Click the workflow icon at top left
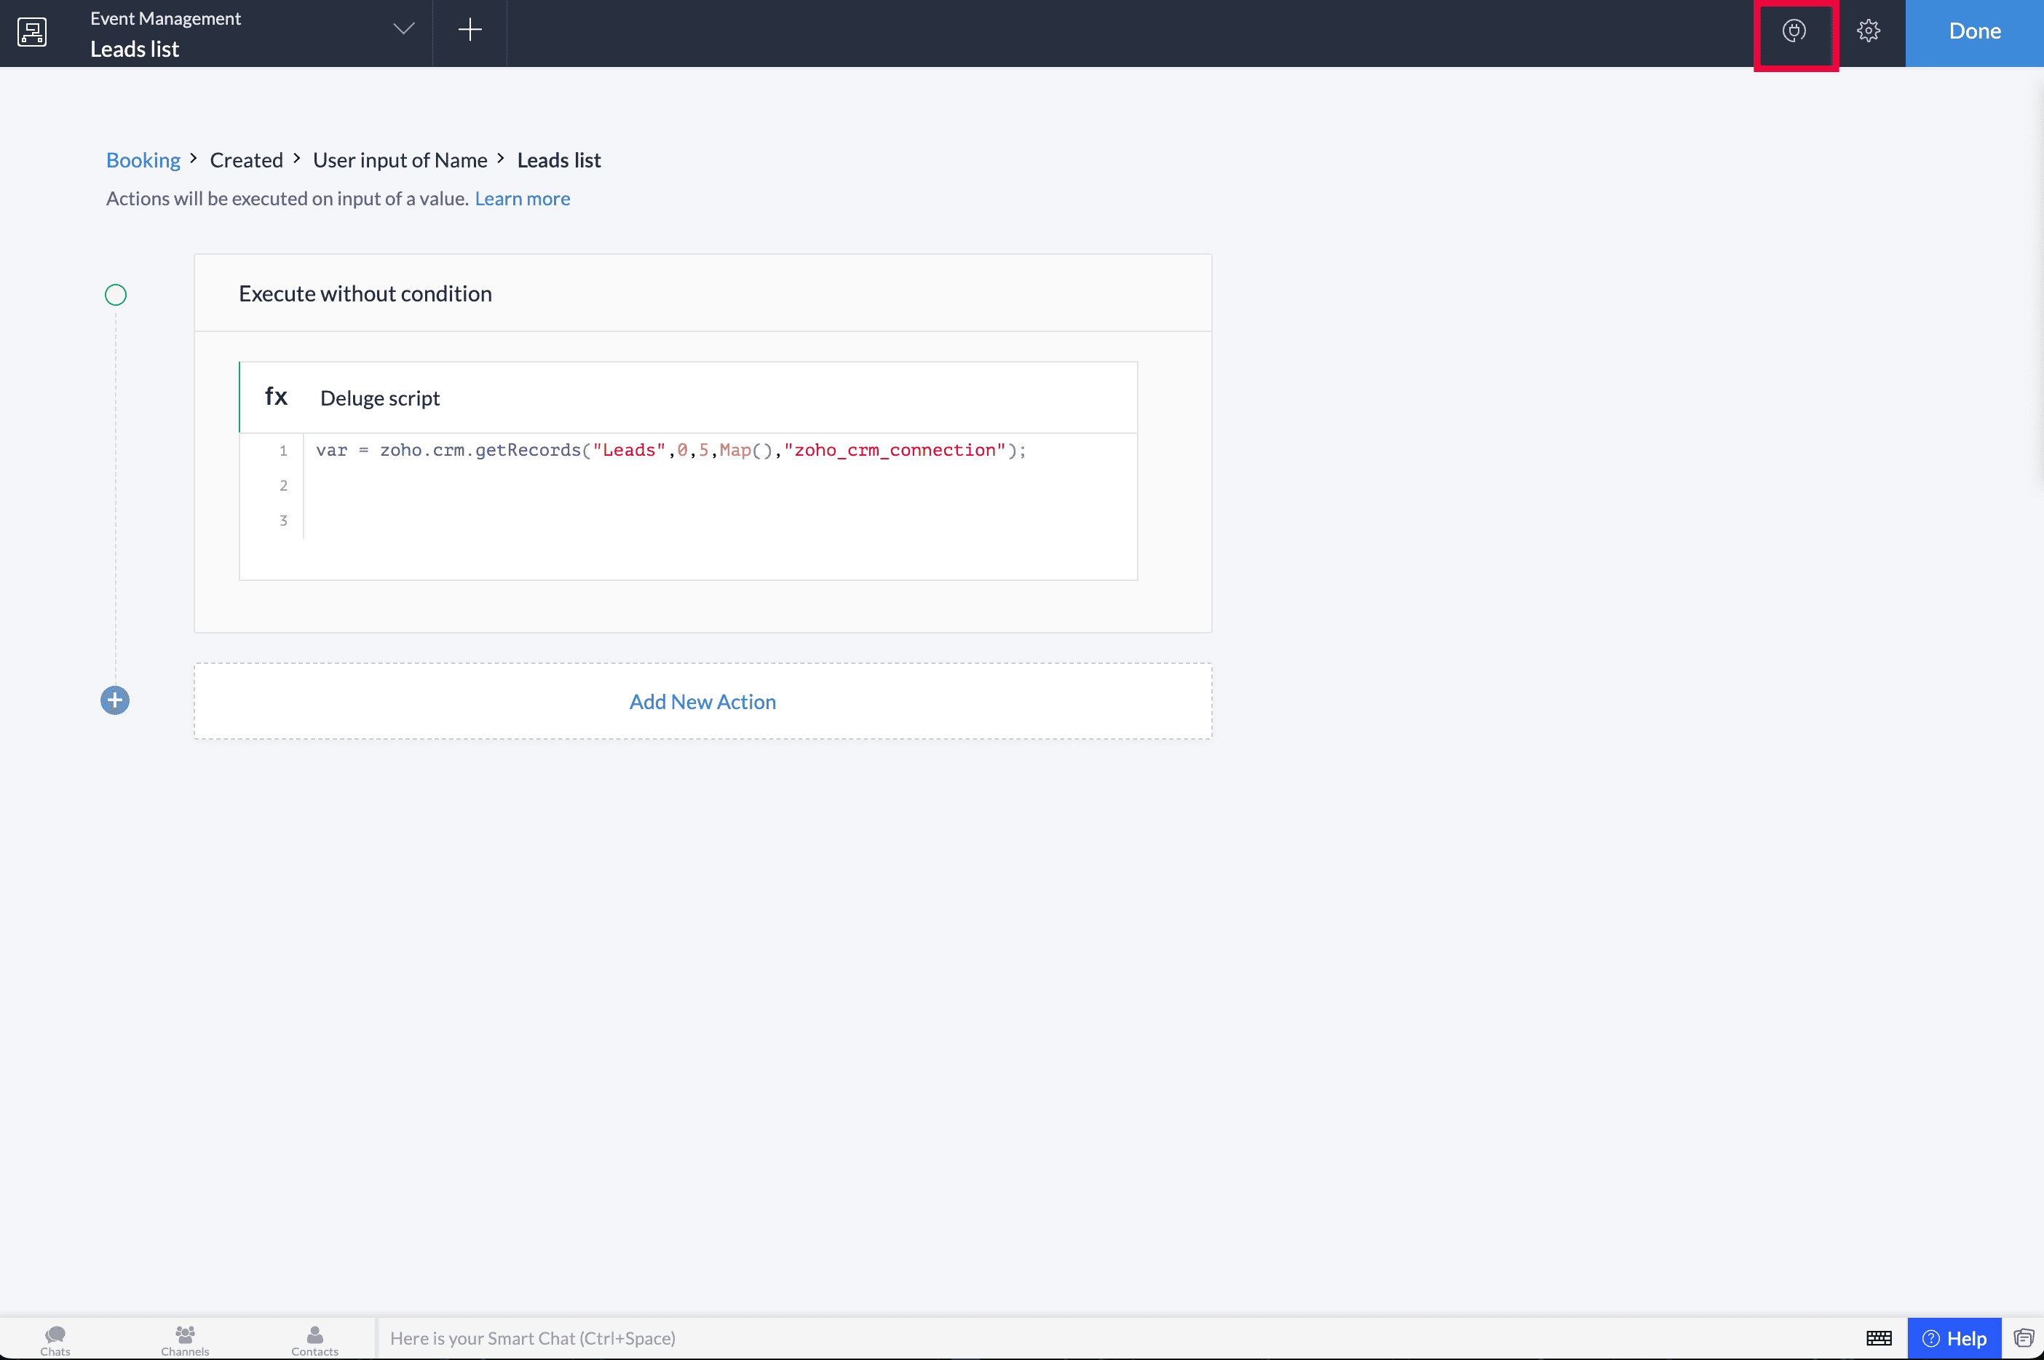 click(x=32, y=32)
